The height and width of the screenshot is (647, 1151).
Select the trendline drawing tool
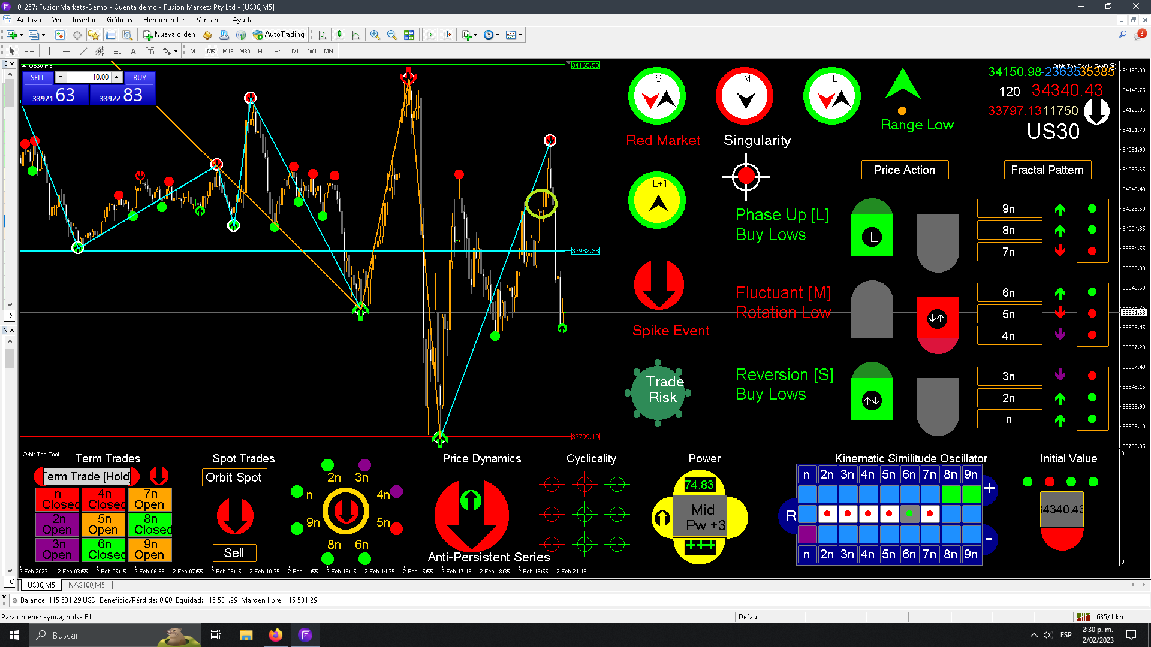tap(83, 52)
